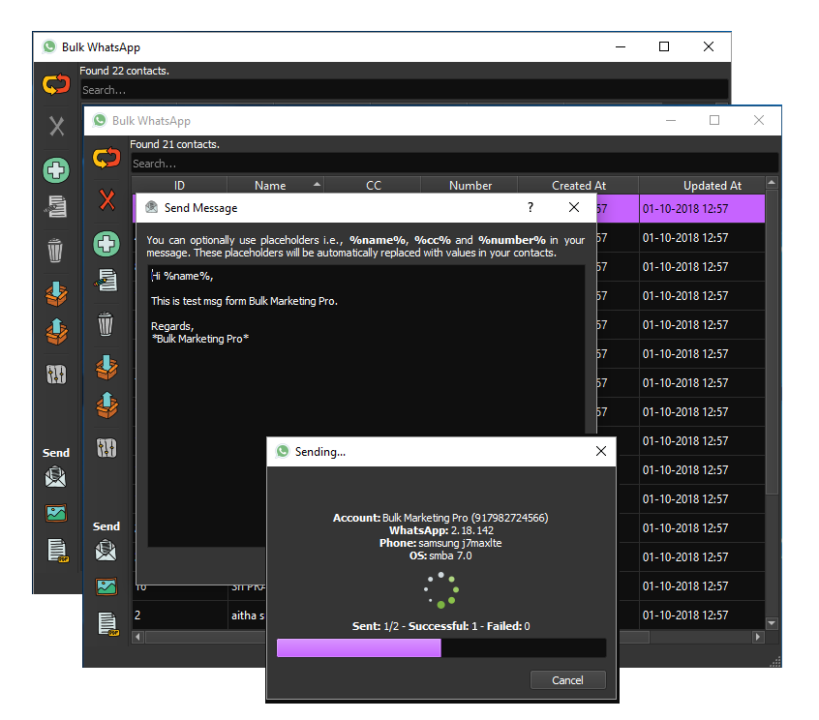Send a PDF using document icon
Screen dimensions: 819x720
pos(106,624)
